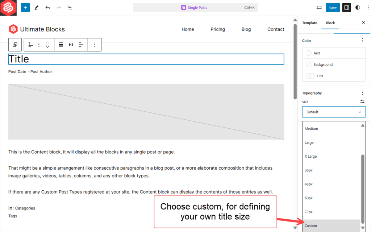Click the Save button
Image resolution: width=371 pixels, height=232 pixels.
click(x=333, y=7)
